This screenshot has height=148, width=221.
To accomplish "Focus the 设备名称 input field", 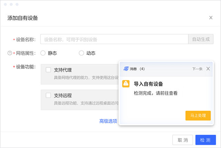I will pyautogui.click(x=114, y=39).
